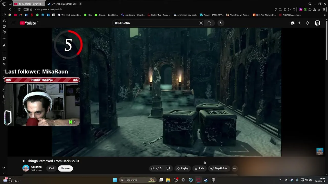
Task: Download the video via İndir
Action: coord(199,168)
